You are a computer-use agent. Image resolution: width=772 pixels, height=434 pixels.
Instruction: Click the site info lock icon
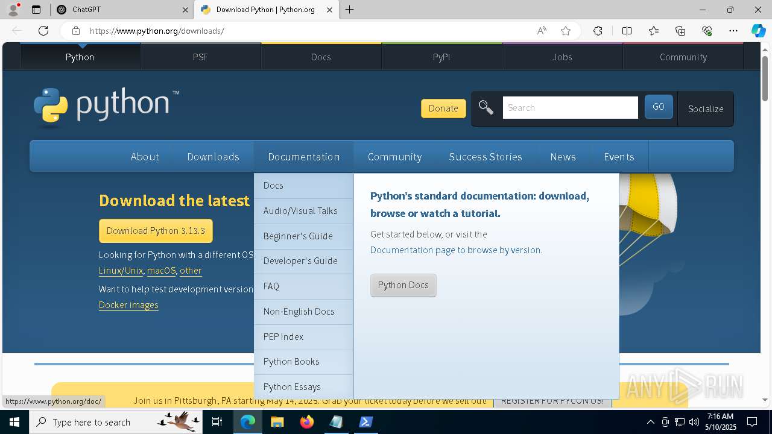click(x=75, y=31)
